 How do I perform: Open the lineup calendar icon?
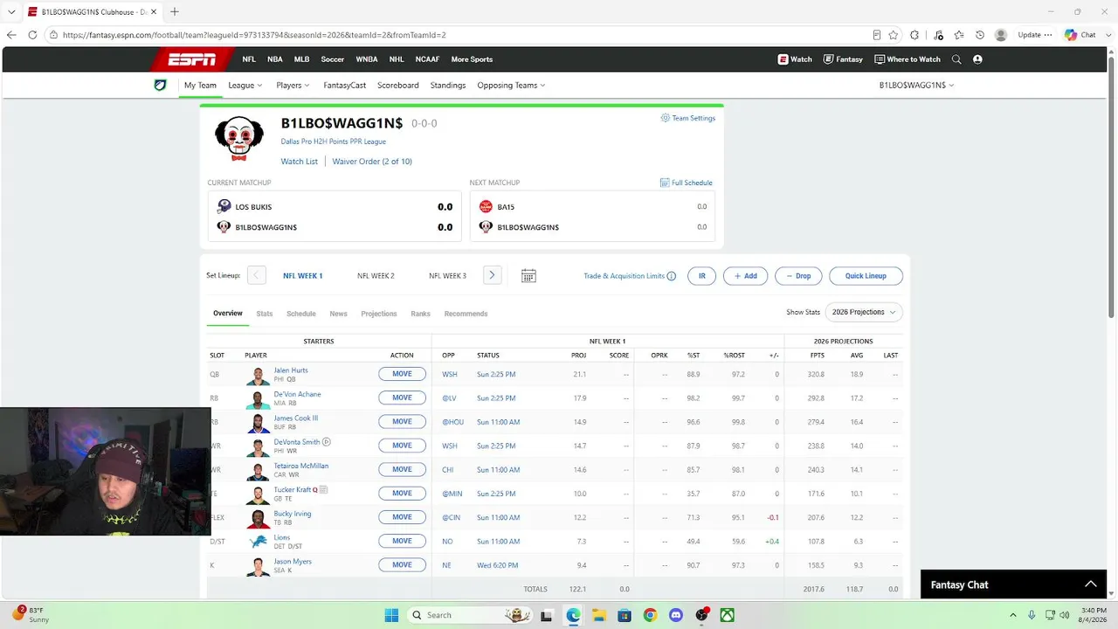[528, 276]
